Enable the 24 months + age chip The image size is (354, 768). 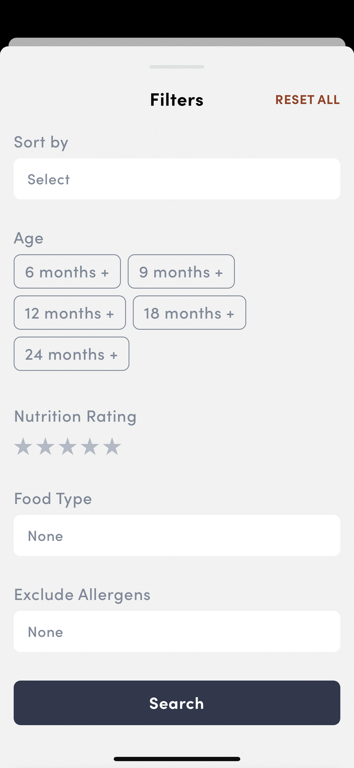pos(71,354)
